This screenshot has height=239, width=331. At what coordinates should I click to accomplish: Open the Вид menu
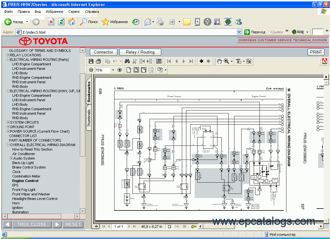click(38, 12)
